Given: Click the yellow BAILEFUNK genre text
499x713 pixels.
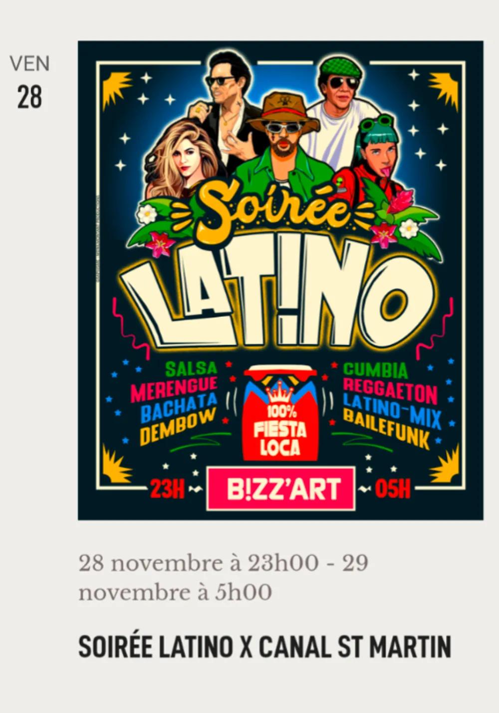Looking at the screenshot, I should coord(387,429).
